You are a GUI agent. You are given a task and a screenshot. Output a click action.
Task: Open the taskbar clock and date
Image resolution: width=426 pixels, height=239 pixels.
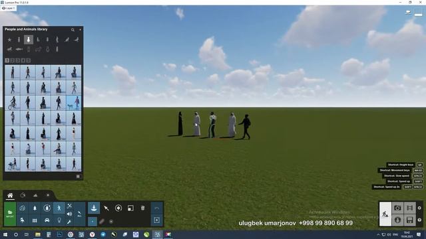[x=407, y=234]
